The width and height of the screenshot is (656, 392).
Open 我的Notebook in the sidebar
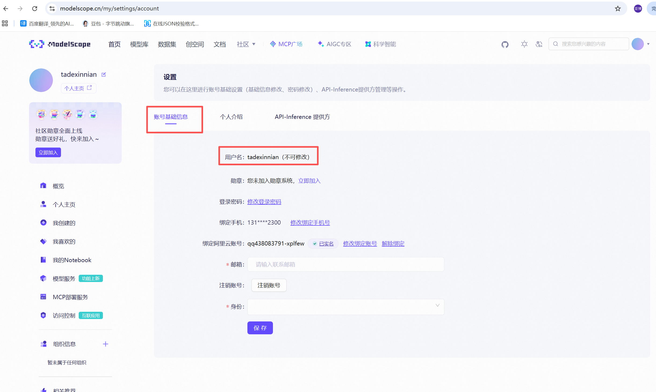click(x=72, y=260)
